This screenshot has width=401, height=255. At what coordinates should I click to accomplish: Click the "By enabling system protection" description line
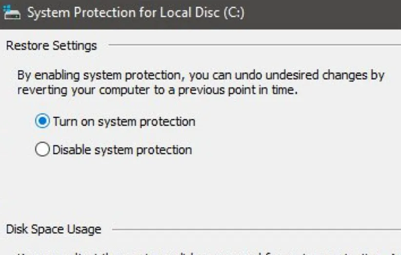200,76
